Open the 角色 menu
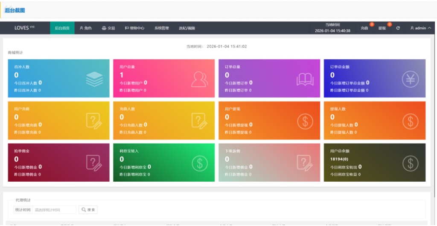This screenshot has width=437, height=226. [x=85, y=28]
